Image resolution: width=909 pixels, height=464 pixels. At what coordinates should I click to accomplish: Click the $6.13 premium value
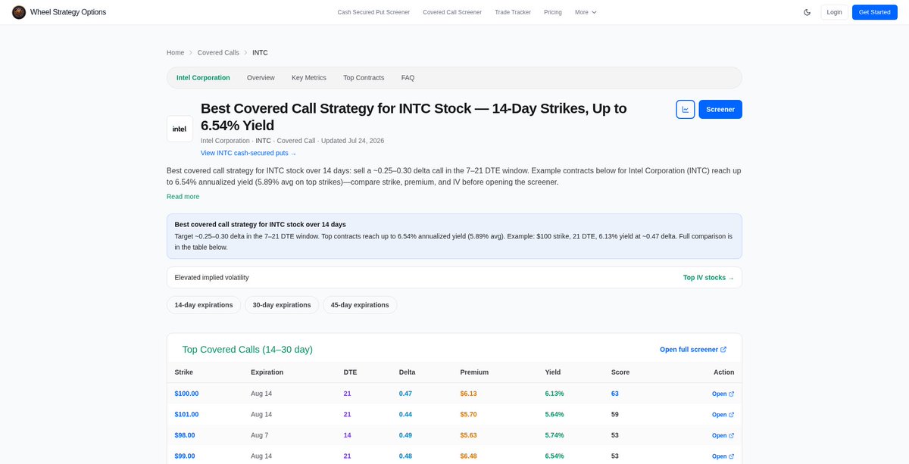[x=468, y=394]
